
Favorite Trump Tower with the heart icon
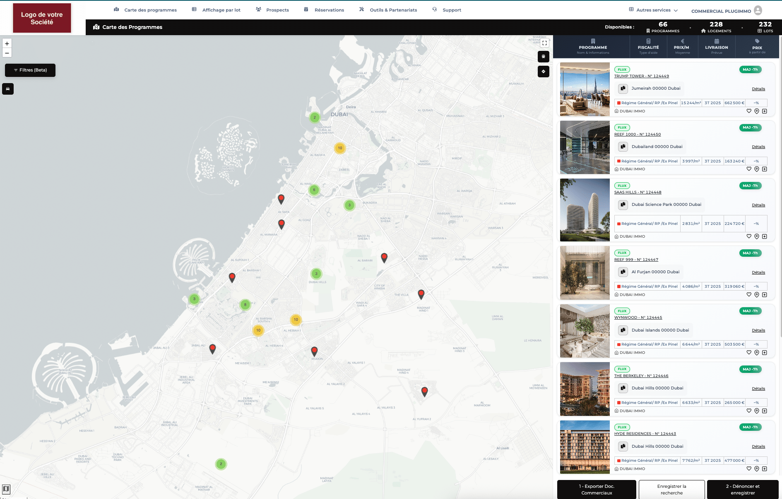tap(749, 111)
